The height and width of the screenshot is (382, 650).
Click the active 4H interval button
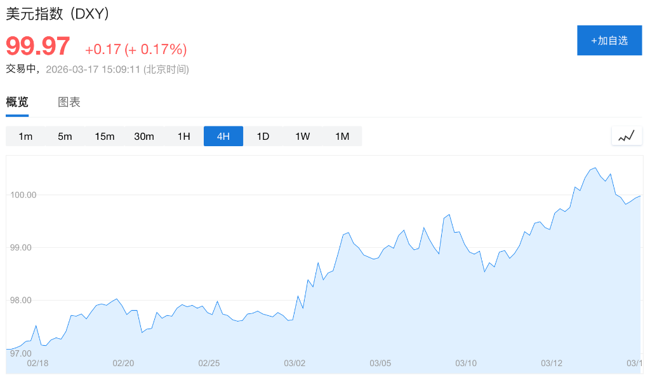tap(223, 137)
